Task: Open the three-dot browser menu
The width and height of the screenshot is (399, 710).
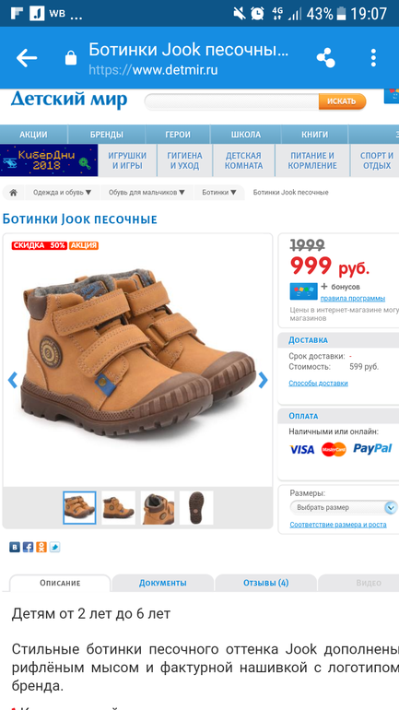Action: pos(373,58)
